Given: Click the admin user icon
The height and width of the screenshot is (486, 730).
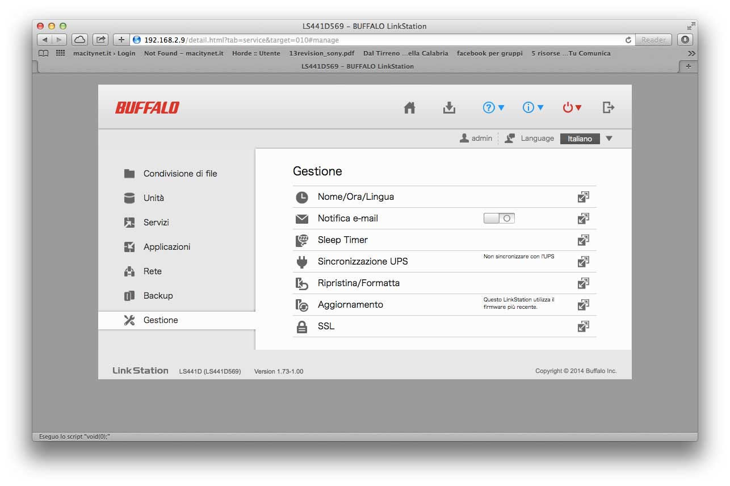Looking at the screenshot, I should (x=464, y=138).
